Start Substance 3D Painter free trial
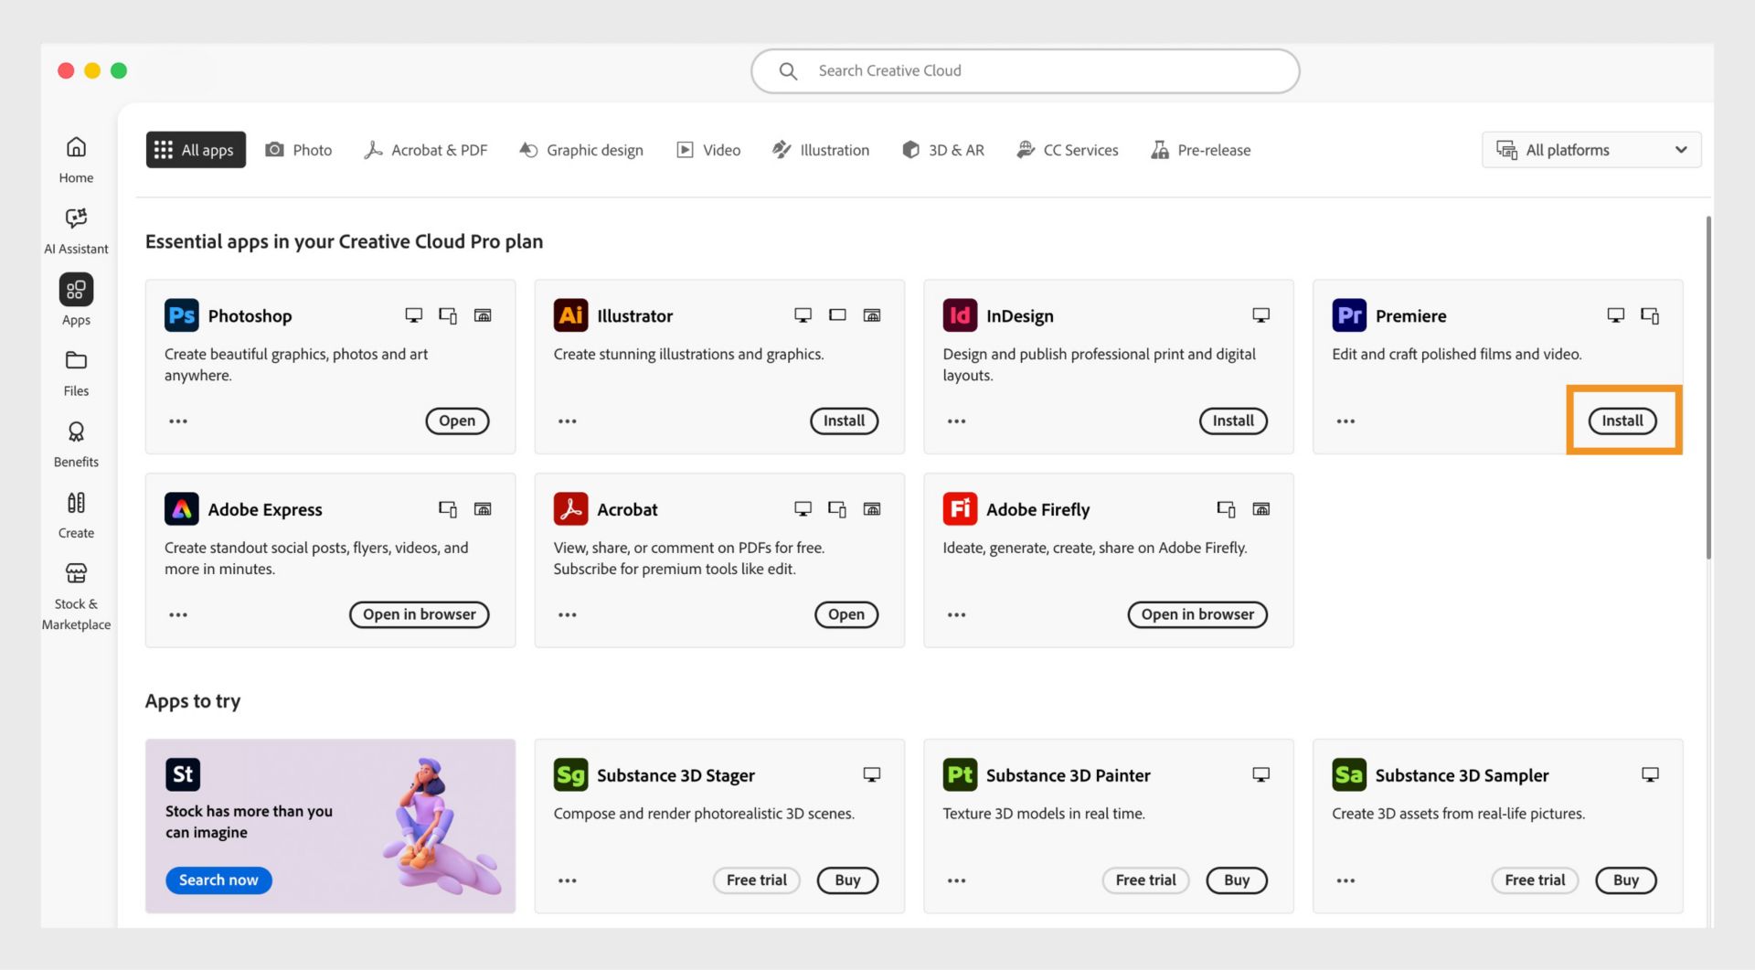The image size is (1755, 970). 1145,880
